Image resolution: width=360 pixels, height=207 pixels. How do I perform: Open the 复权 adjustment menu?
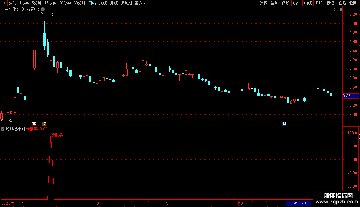(x=263, y=3)
